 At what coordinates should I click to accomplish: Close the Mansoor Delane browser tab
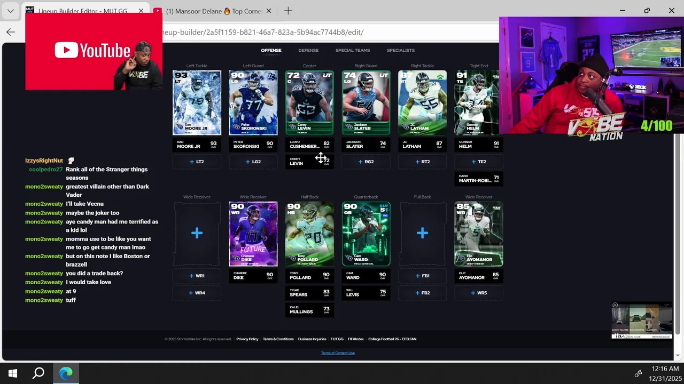[269, 11]
